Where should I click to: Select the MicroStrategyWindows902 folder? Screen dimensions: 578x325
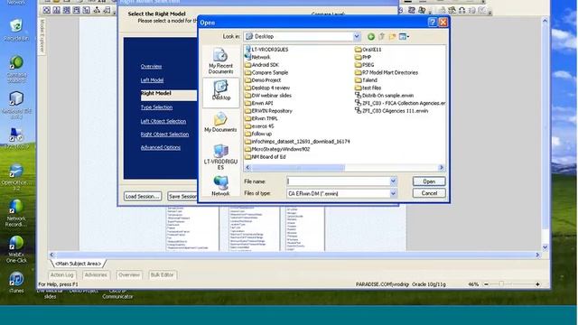click(x=277, y=149)
